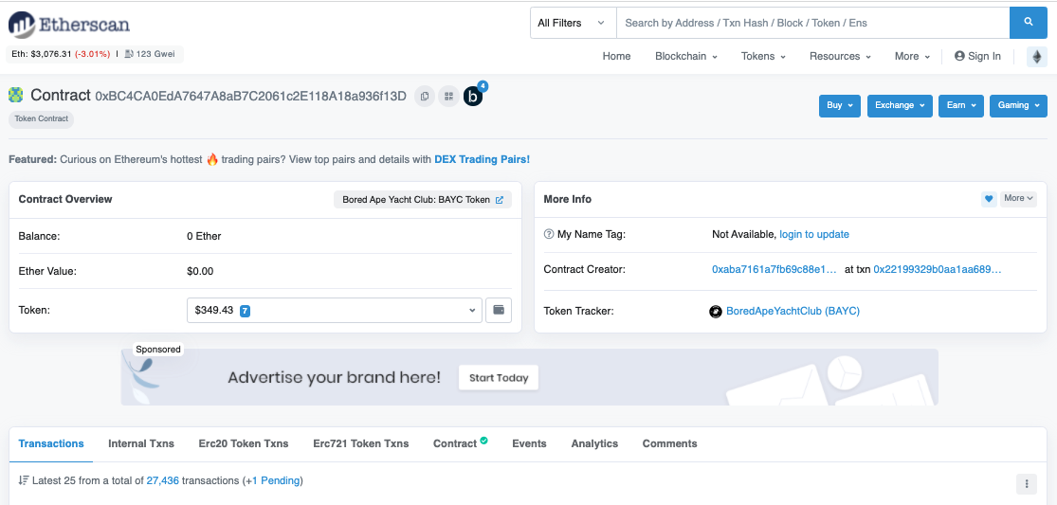Expand the $349.43 token holdings dropdown
This screenshot has width=1057, height=505.
point(335,311)
